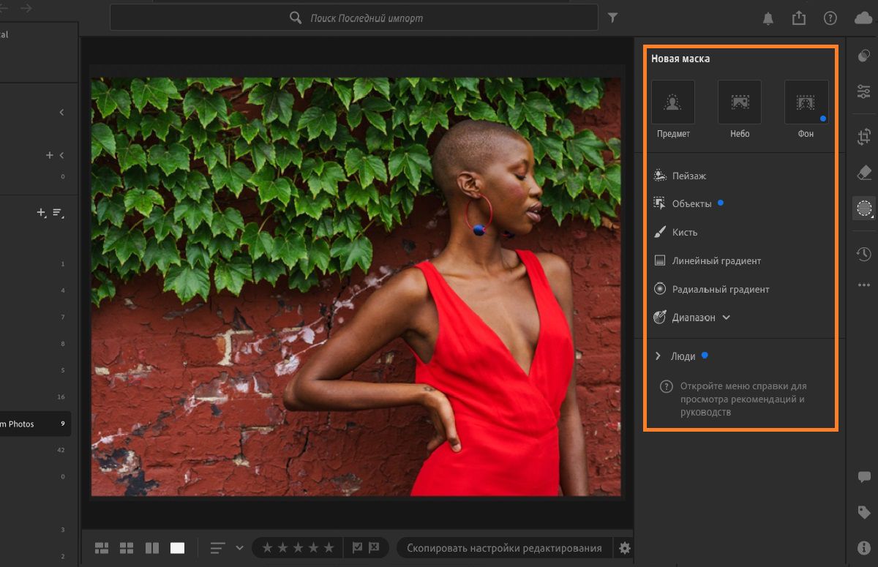Open the Info panel at bottom right

click(863, 545)
